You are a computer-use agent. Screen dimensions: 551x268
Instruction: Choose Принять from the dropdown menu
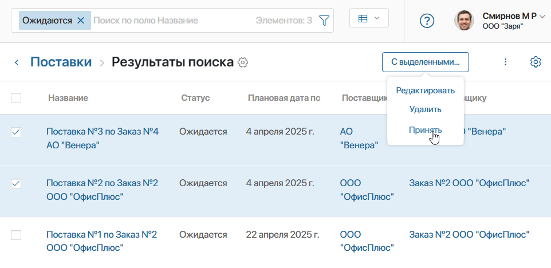(425, 130)
